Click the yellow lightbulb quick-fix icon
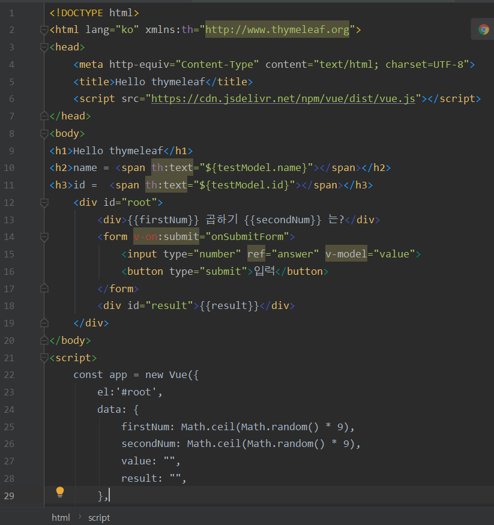Screen dimensions: 494x525 coord(60,492)
